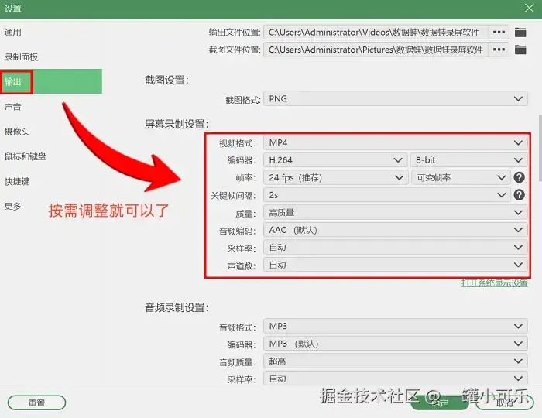Viewport: 542px width, 418px height.
Task: Open 截图格式 PNG dropdown
Action: tap(396, 99)
